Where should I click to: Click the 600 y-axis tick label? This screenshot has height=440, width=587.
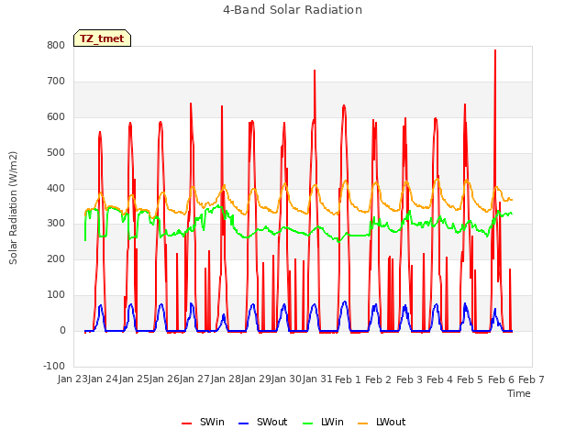coord(56,117)
